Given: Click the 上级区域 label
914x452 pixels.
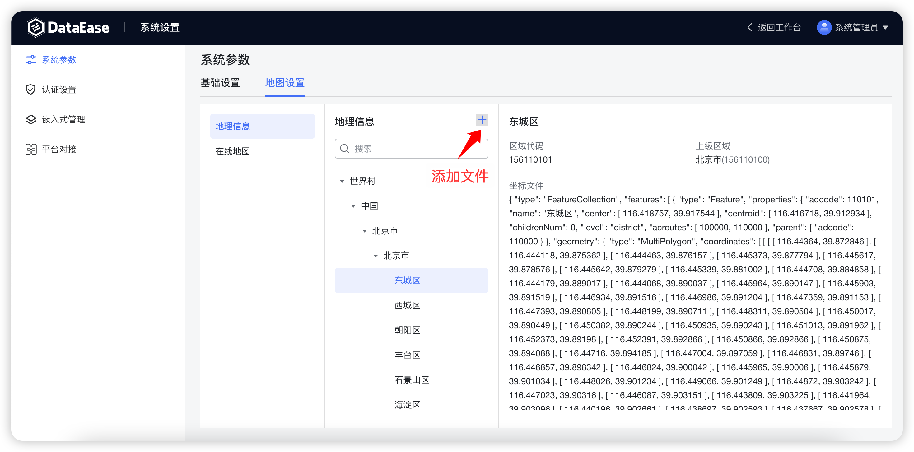Looking at the screenshot, I should [713, 146].
